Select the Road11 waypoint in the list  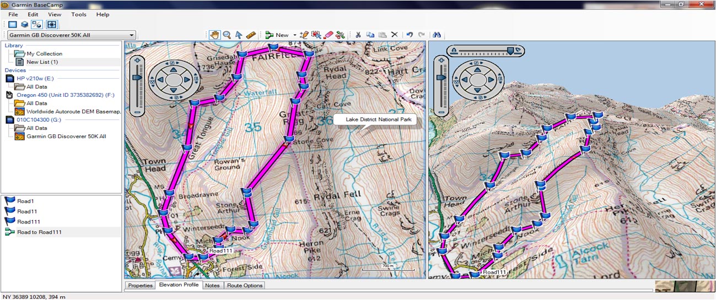[27, 211]
